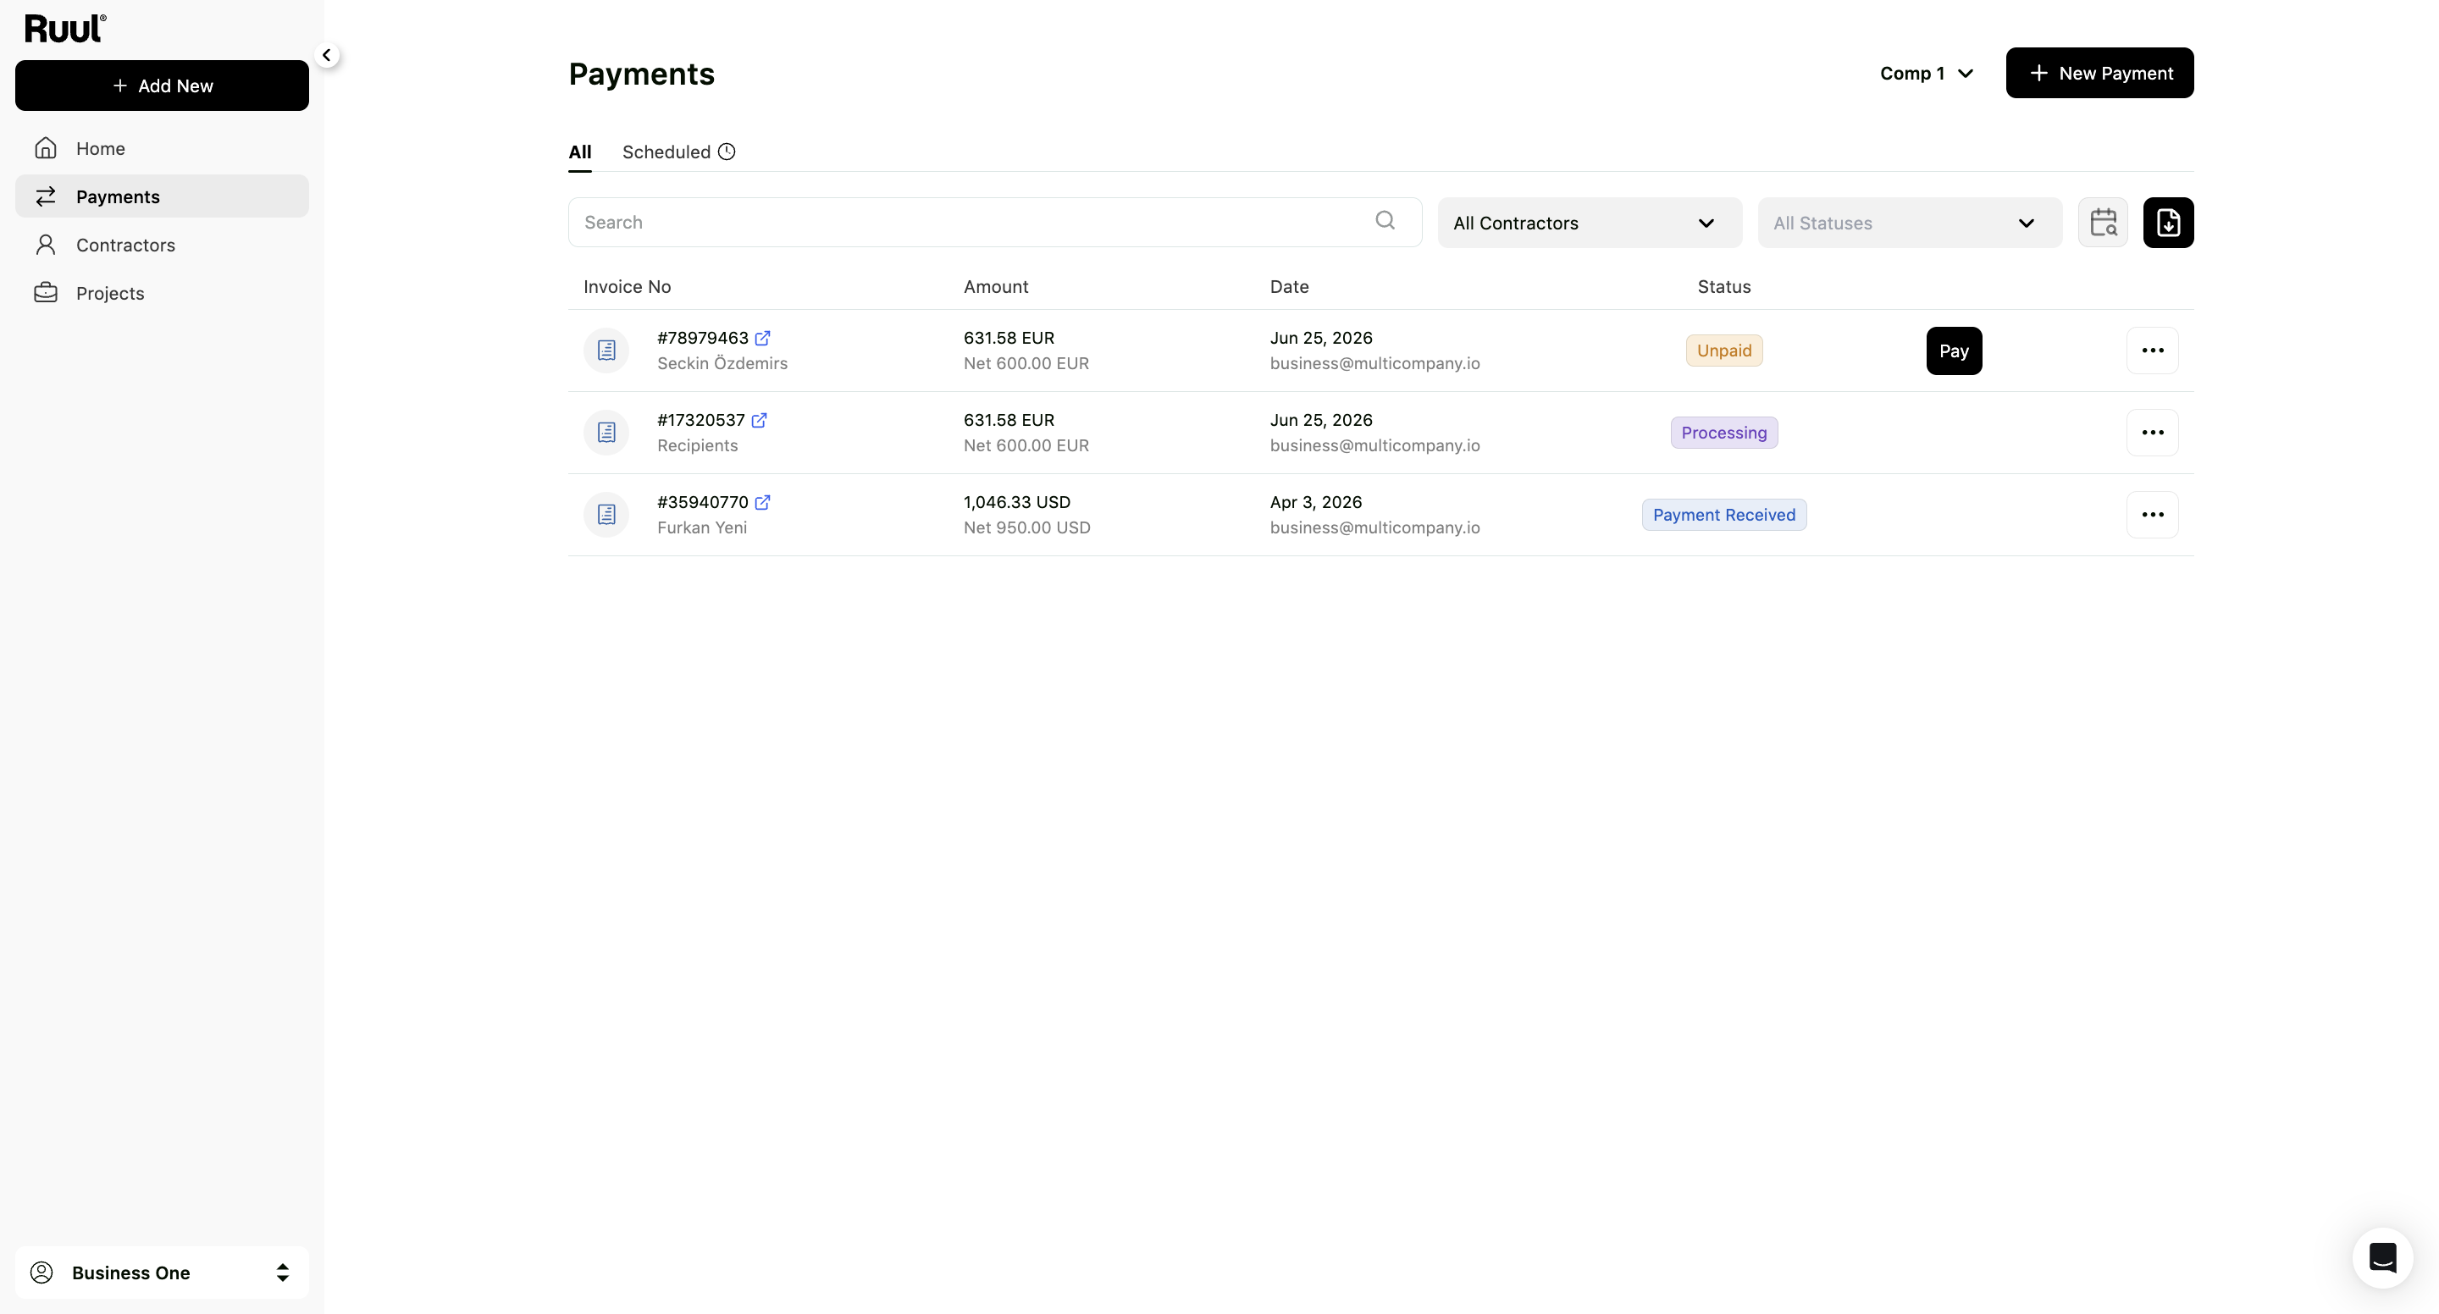Click the Pay button for Seckin Özdemirs
This screenshot has width=2439, height=1314.
(x=1955, y=351)
